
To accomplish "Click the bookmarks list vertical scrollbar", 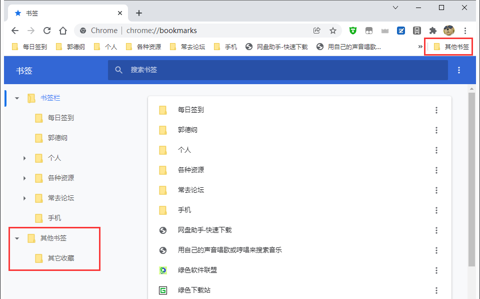I will pyautogui.click(x=471, y=179).
